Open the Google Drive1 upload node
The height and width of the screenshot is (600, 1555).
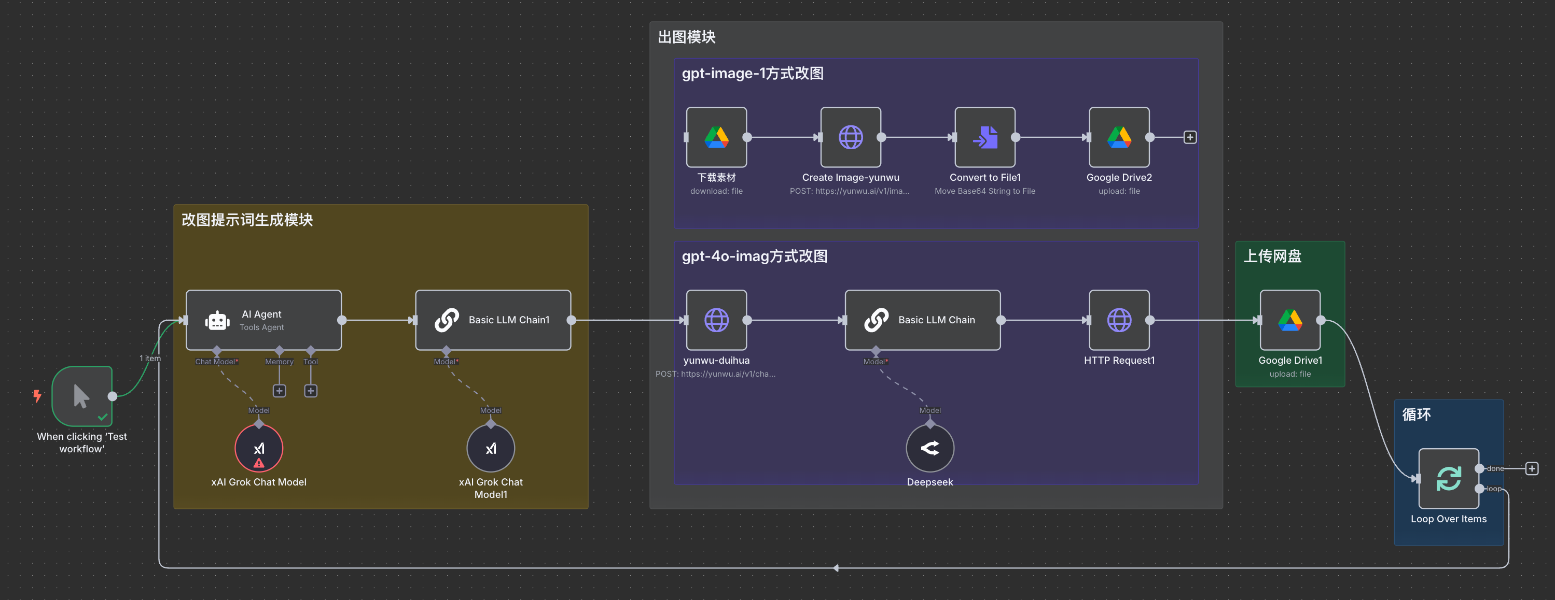pos(1290,320)
